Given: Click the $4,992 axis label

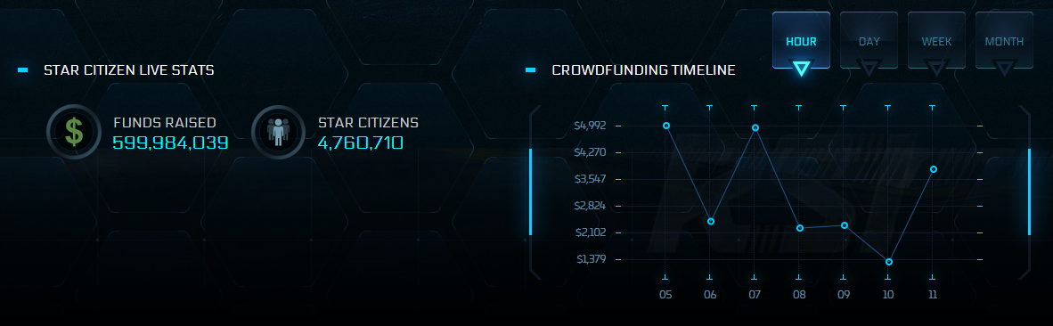Looking at the screenshot, I should click(x=590, y=126).
